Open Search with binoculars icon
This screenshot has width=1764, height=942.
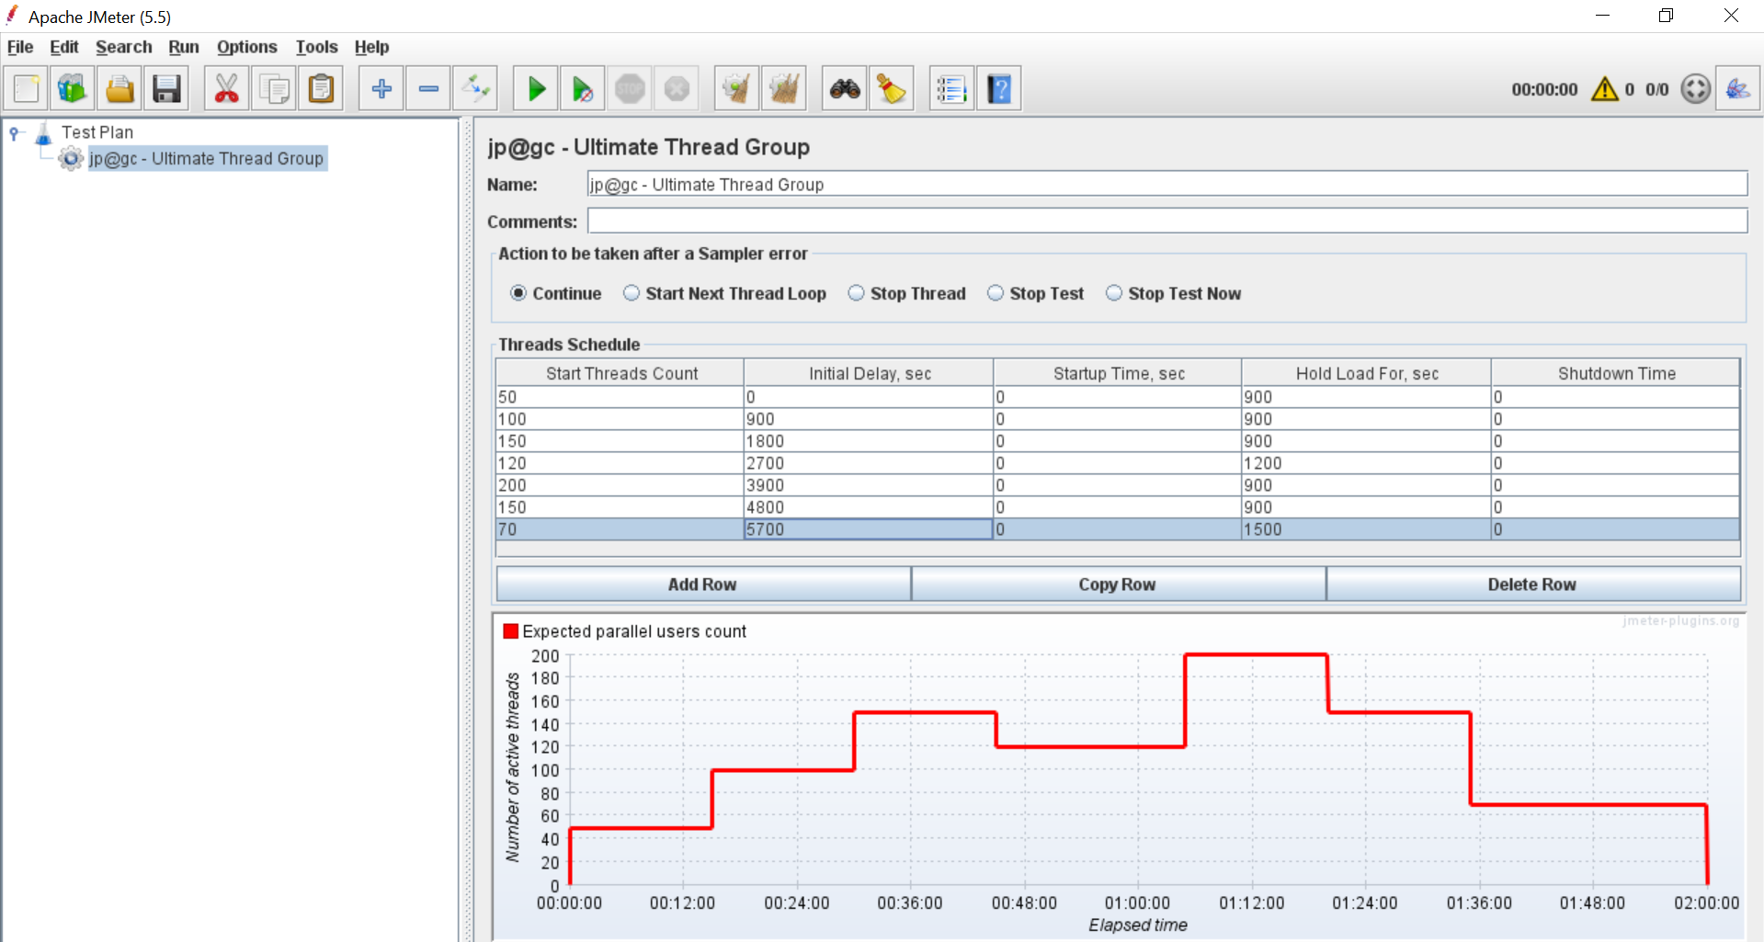click(x=845, y=89)
